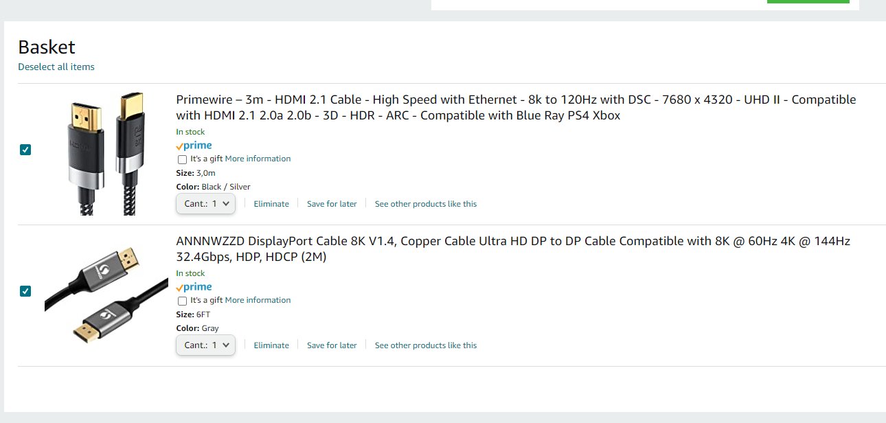See other products like the DisplayPort cable
The height and width of the screenshot is (423, 886).
[x=426, y=345]
